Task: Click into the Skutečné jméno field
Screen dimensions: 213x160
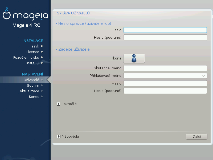Action: [165, 68]
